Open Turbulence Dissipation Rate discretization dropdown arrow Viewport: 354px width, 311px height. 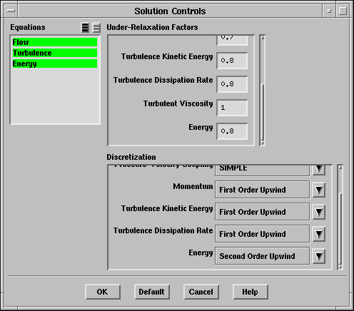pos(319,234)
